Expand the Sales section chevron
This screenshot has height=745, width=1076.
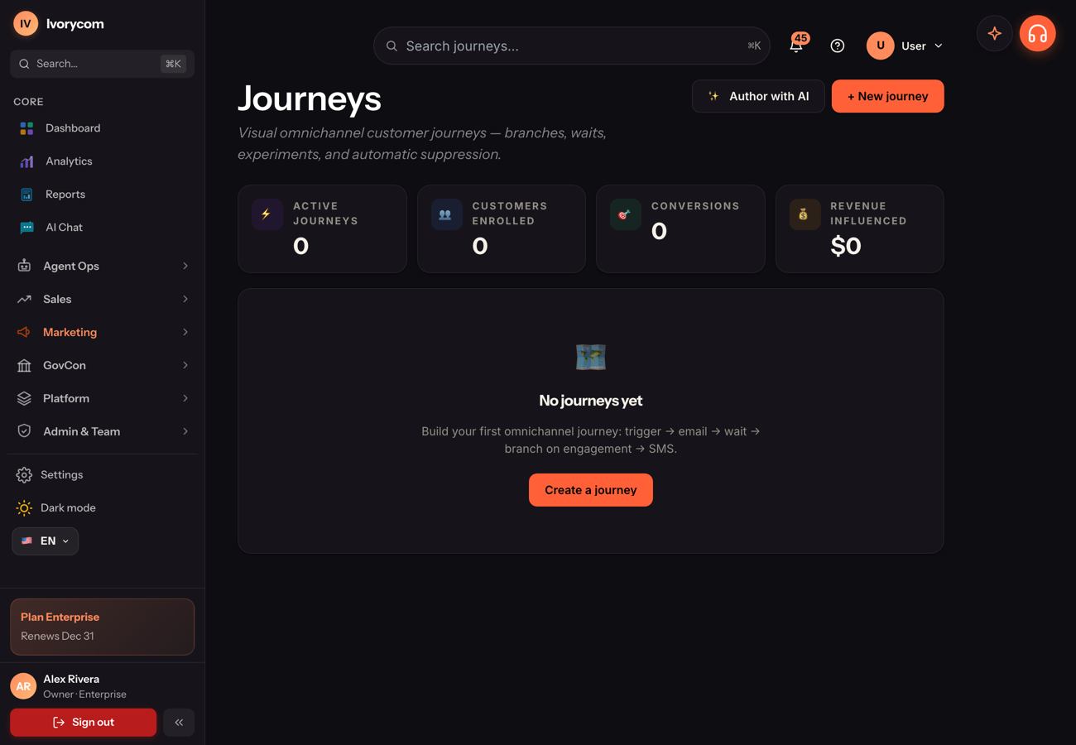coord(185,299)
